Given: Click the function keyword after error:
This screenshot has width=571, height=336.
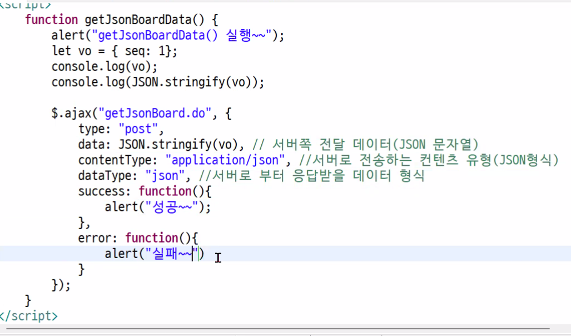Looking at the screenshot, I should (151, 238).
